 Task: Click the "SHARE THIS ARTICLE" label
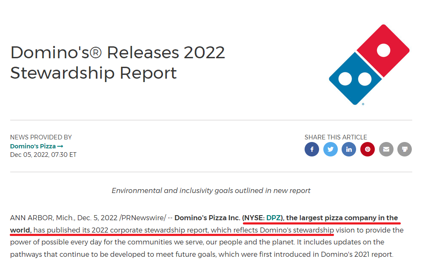336,137
